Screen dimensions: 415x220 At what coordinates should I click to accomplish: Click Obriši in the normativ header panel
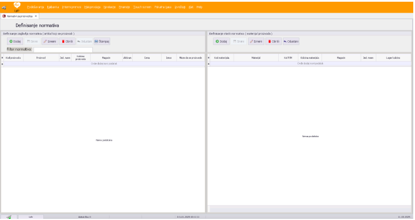[67, 41]
